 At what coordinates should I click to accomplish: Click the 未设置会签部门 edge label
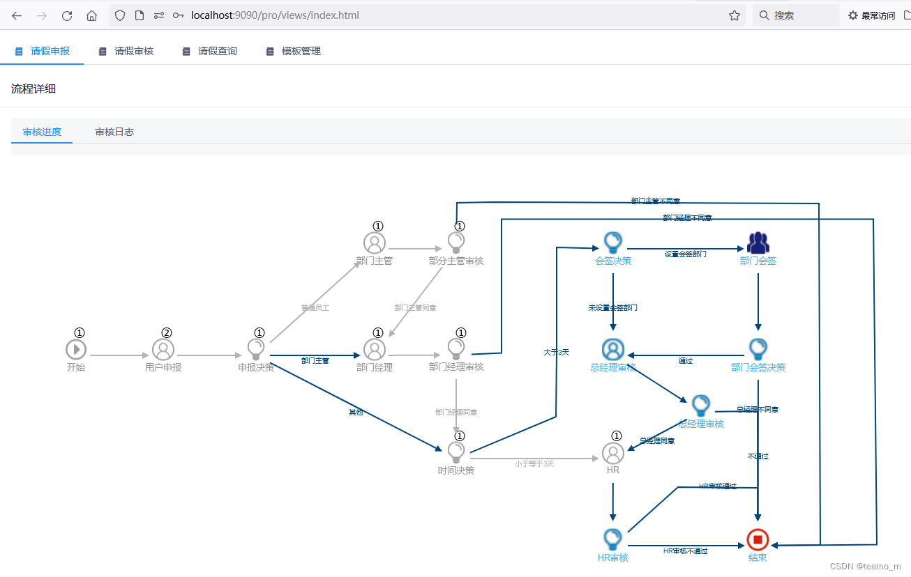coord(612,307)
